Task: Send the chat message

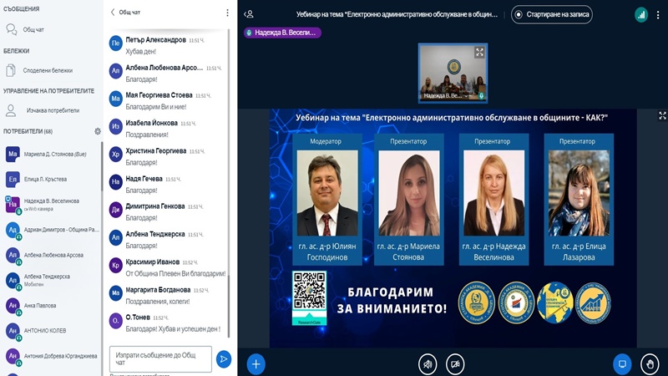Action: [224, 359]
